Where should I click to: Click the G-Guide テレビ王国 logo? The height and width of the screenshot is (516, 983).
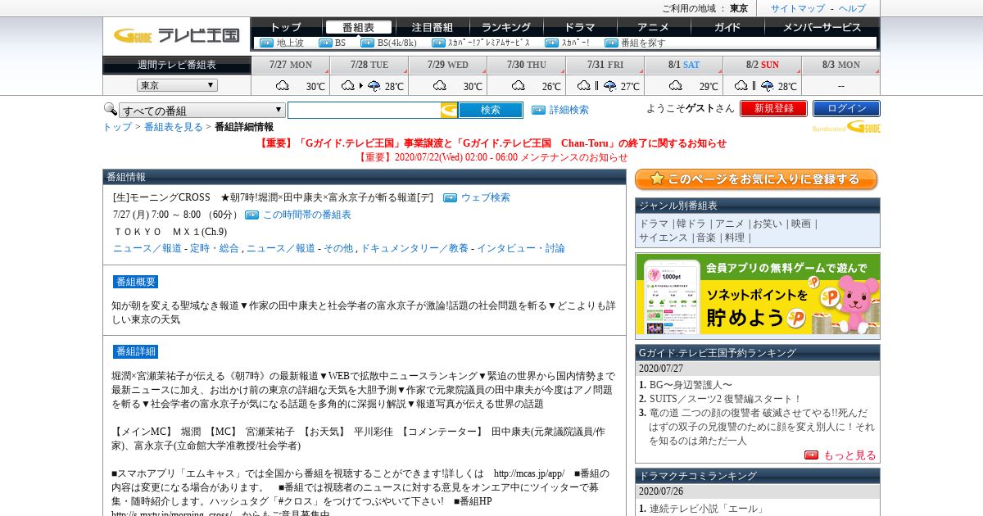[x=176, y=34]
